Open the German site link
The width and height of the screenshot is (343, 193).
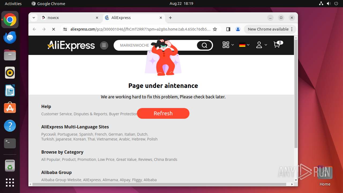coord(116,134)
